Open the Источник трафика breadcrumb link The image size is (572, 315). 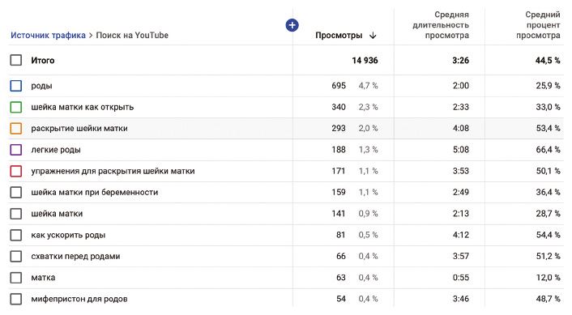(x=48, y=36)
